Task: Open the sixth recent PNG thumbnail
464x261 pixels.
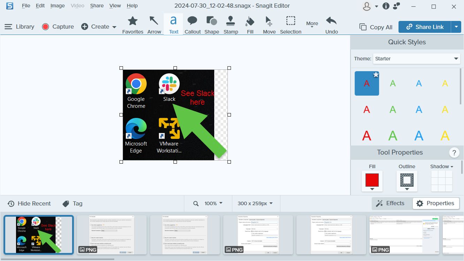Action: click(404, 235)
